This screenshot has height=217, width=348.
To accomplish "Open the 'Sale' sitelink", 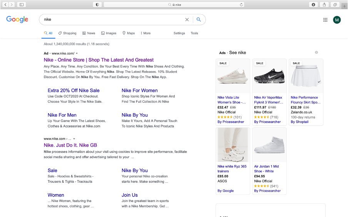I will click(x=52, y=170).
